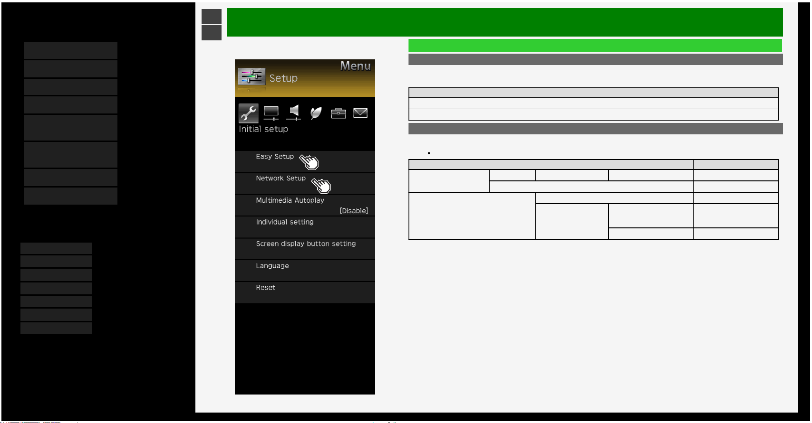Open Screen display button setting
812x423 pixels.
(x=305, y=249)
